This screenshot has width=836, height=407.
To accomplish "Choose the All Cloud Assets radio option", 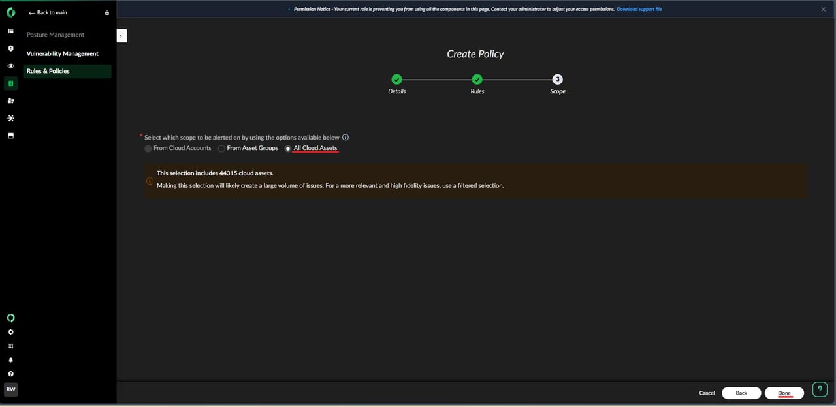I will [x=288, y=149].
